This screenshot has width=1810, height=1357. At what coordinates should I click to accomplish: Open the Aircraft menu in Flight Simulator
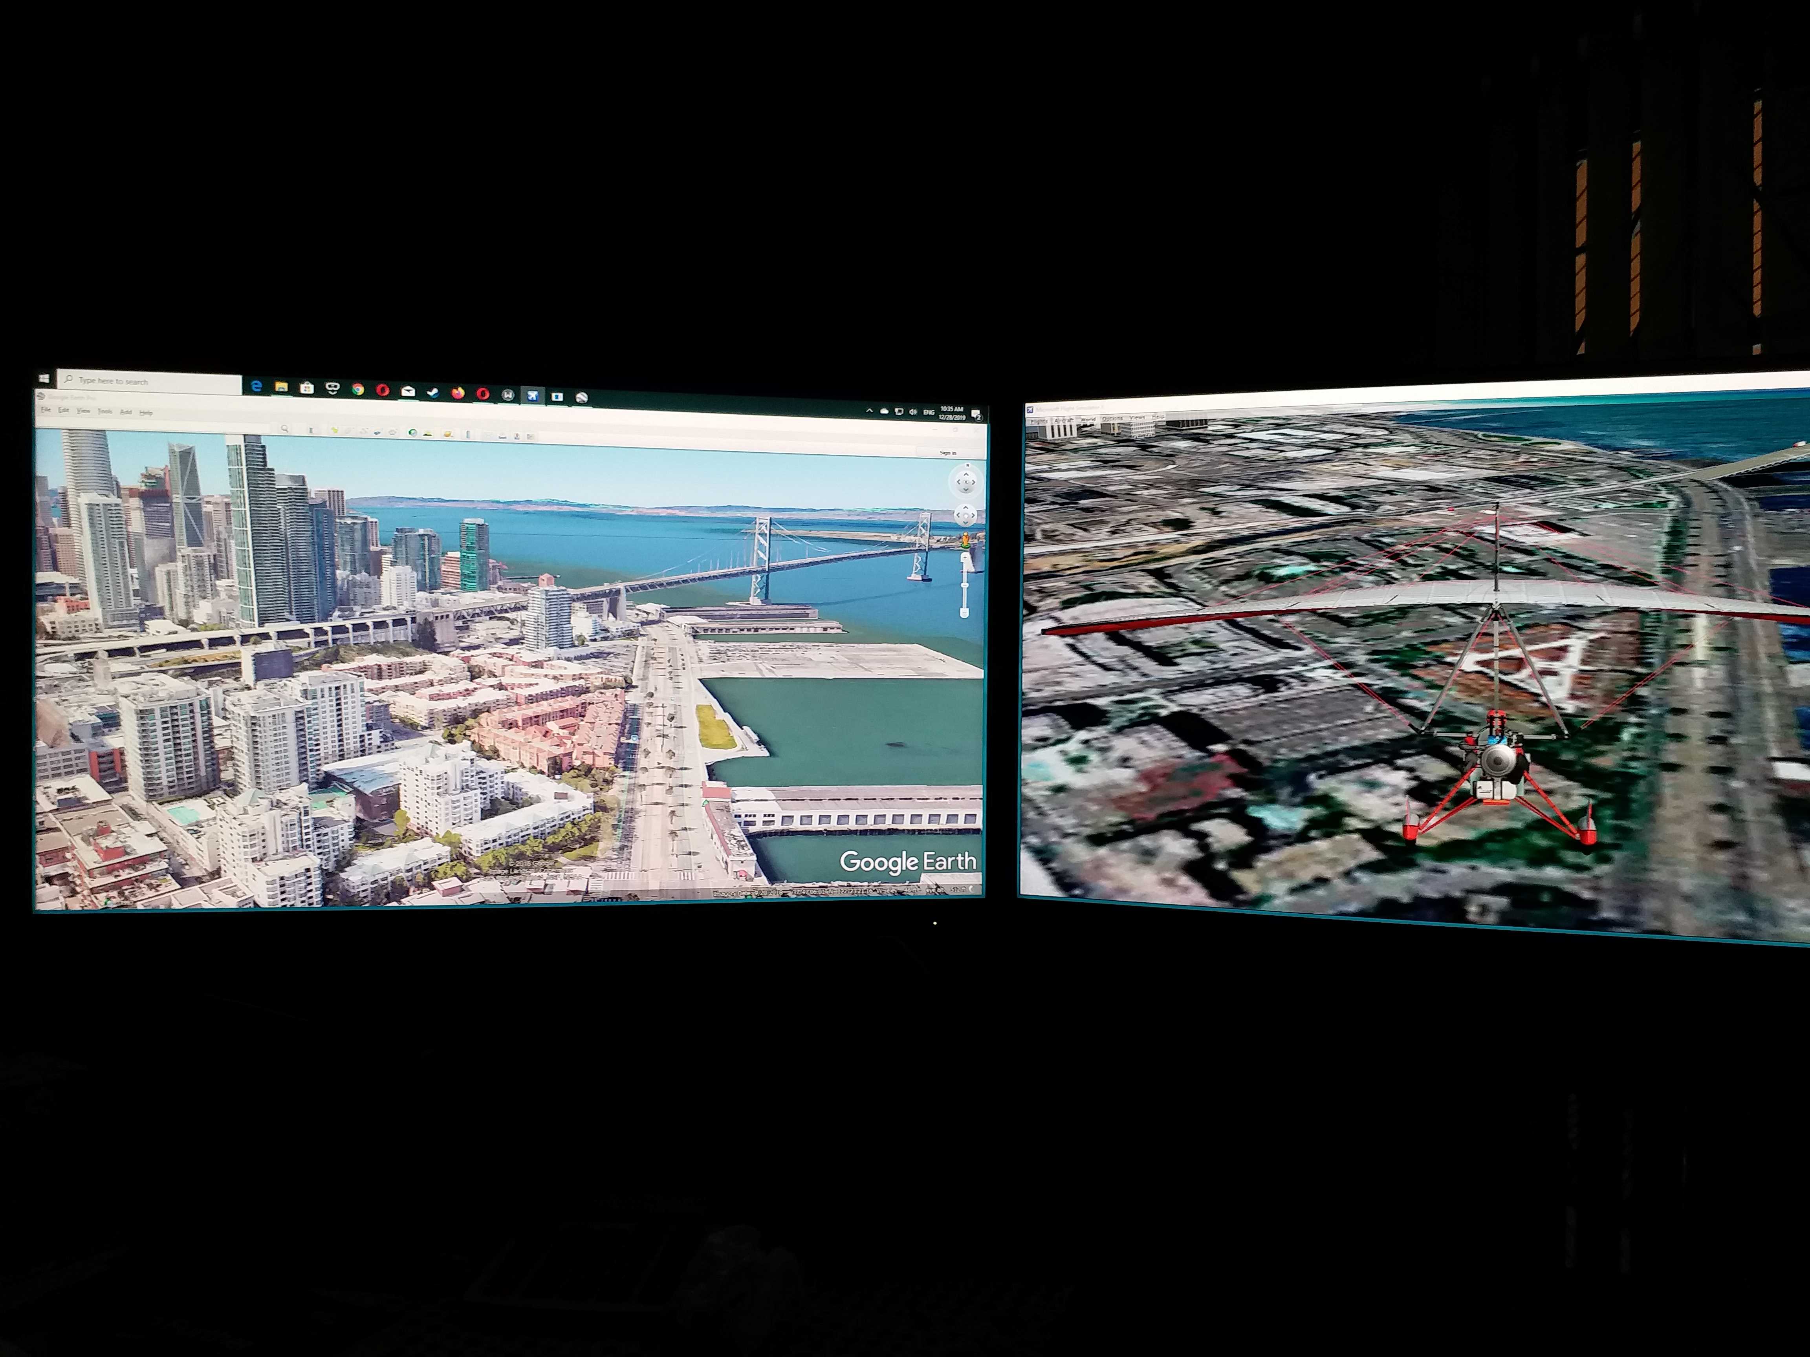click(1064, 421)
